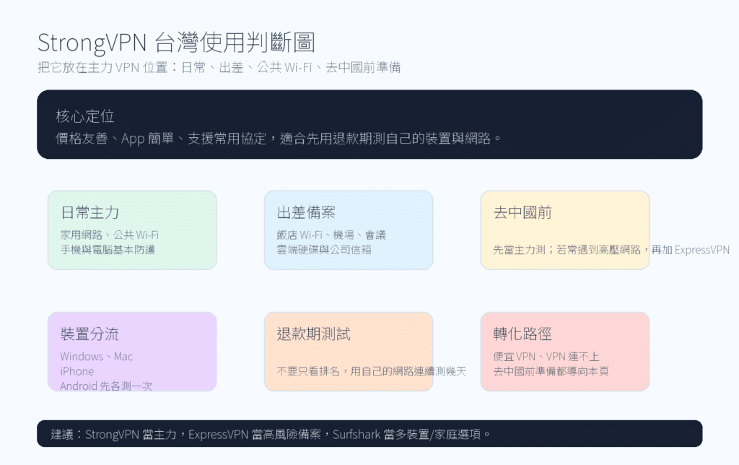739x465 pixels.
Task: Select the 轉化路徑 card heading
Action: 522,334
